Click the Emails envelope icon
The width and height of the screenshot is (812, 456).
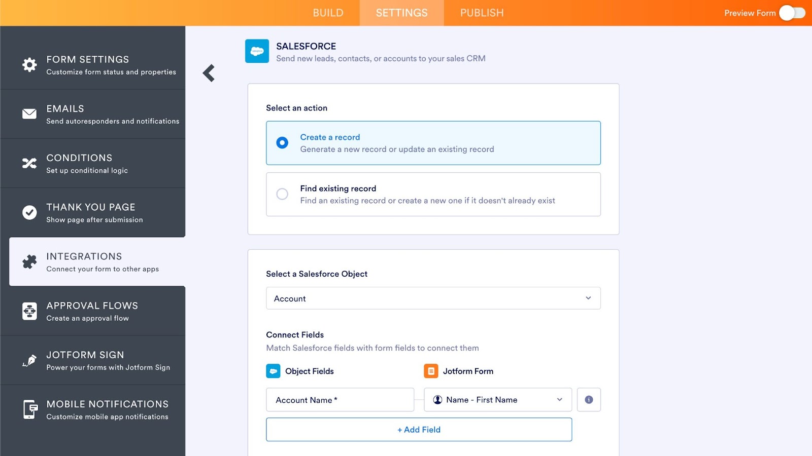click(29, 114)
